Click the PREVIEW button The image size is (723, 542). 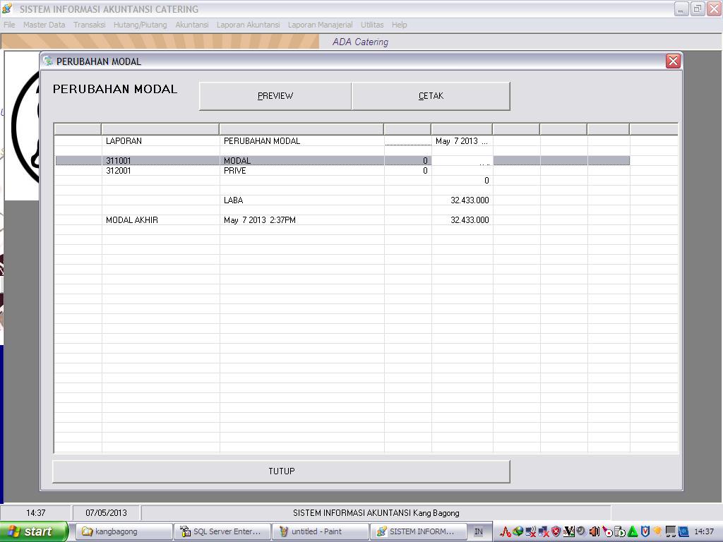coord(275,96)
